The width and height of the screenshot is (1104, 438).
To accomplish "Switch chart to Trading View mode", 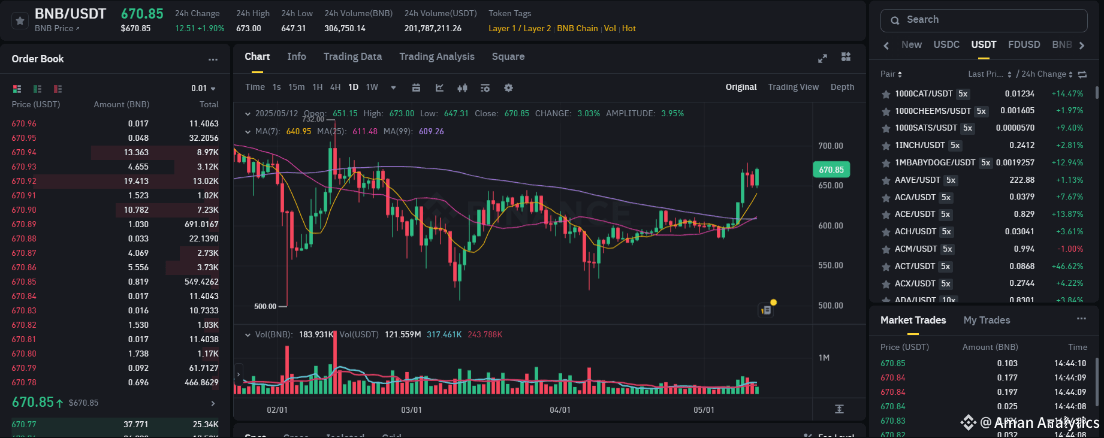I will pos(794,87).
